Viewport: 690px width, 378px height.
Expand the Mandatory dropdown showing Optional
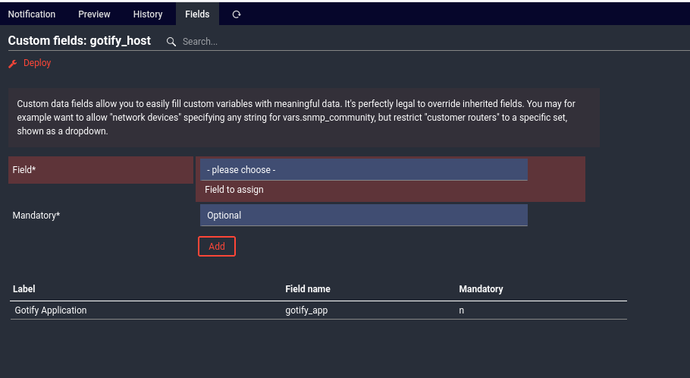tap(363, 216)
